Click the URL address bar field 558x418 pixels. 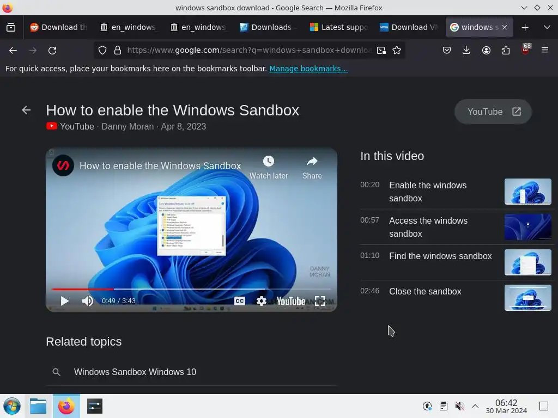pos(249,51)
